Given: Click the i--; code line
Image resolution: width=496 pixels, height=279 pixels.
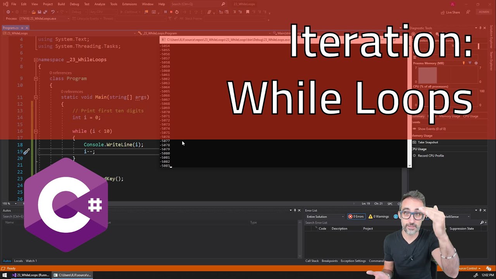Looking at the screenshot, I should pos(89,152).
